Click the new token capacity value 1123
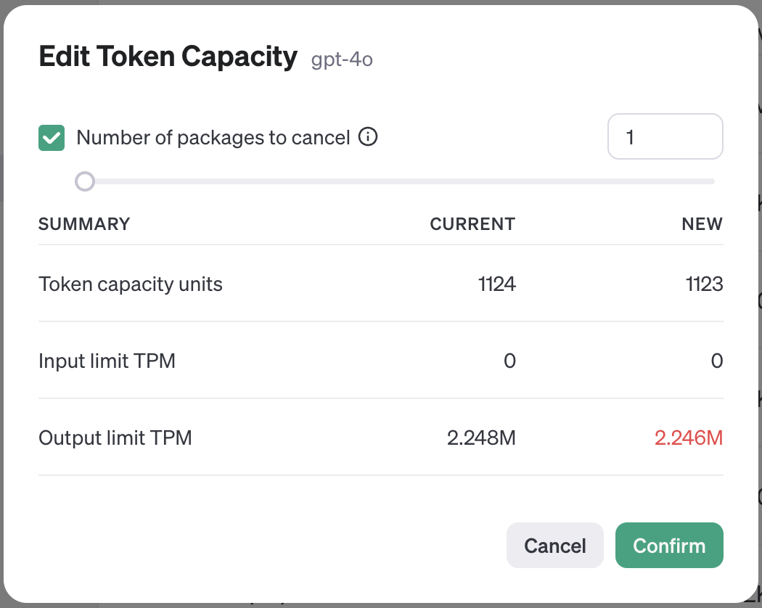The width and height of the screenshot is (762, 608). click(x=704, y=284)
